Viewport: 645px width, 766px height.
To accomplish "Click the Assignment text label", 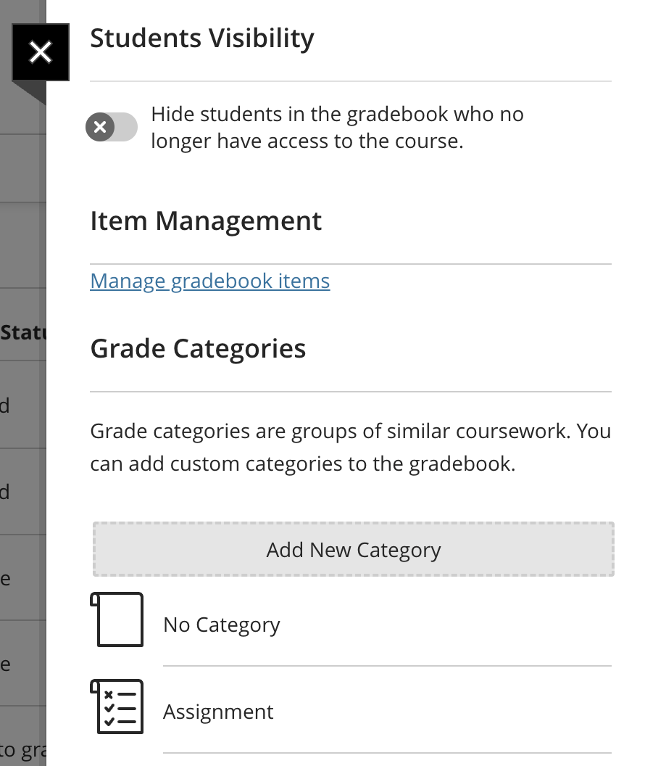I will pyautogui.click(x=218, y=712).
